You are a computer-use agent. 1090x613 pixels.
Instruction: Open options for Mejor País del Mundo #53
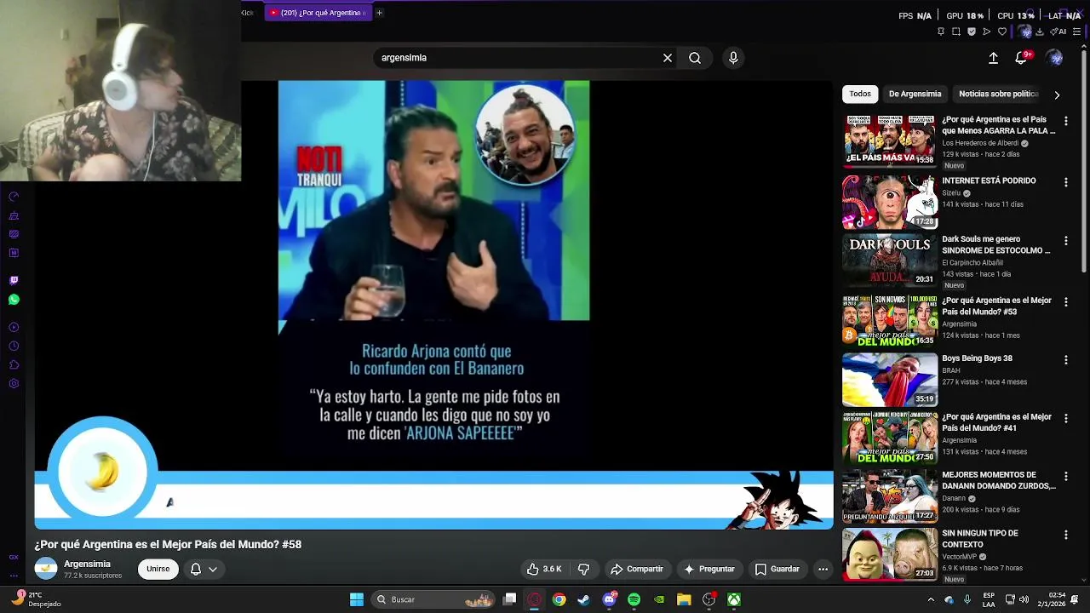coord(1065,302)
